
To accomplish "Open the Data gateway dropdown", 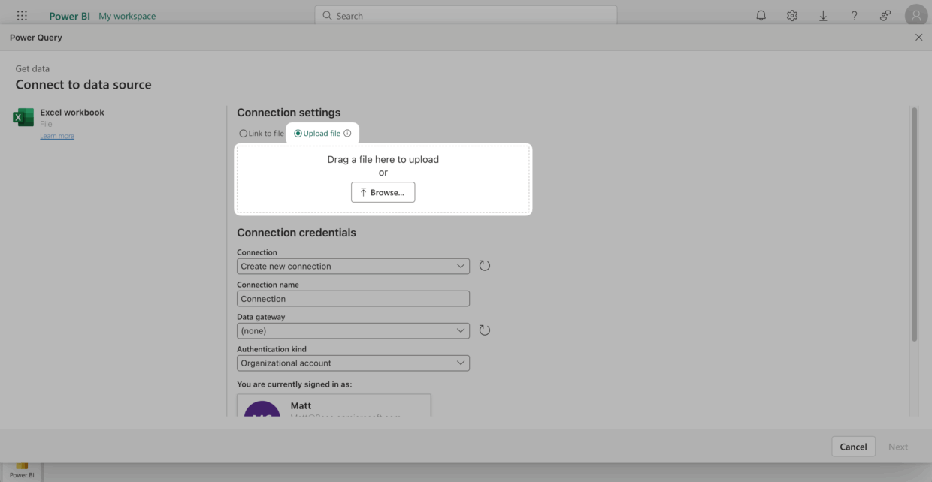I will [353, 330].
